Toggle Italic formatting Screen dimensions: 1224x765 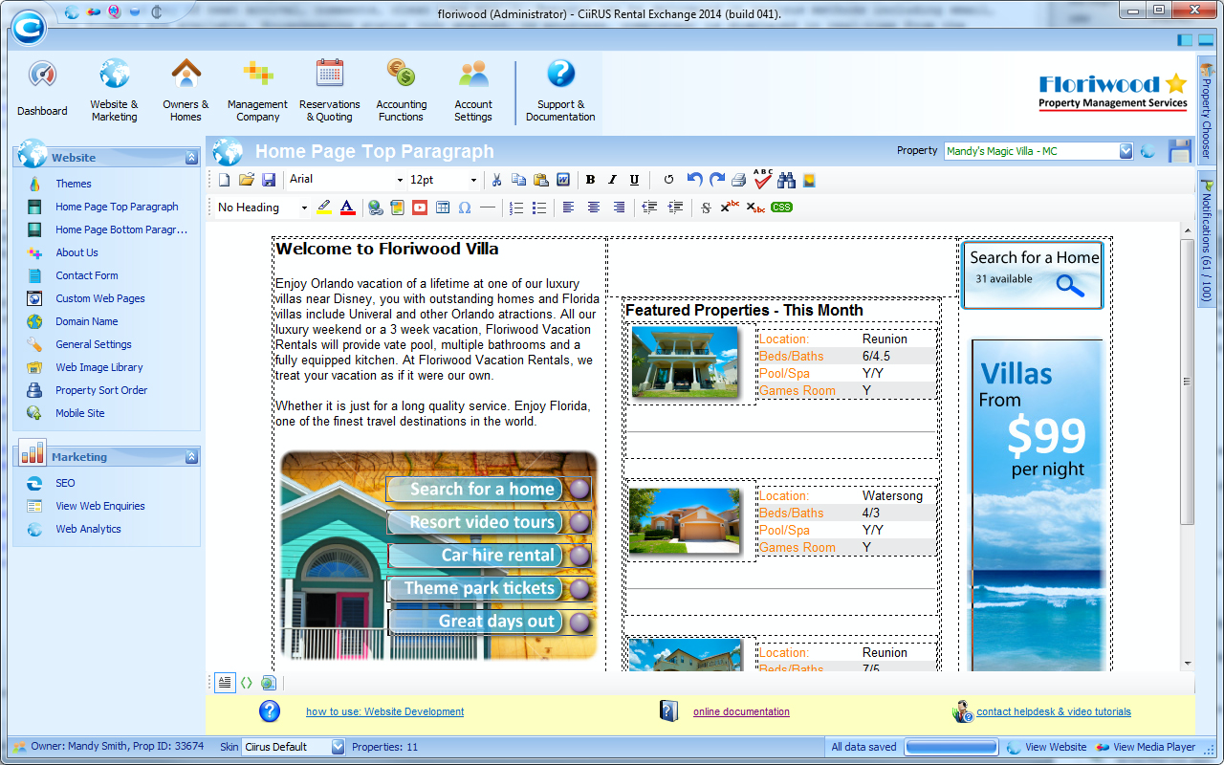(612, 180)
